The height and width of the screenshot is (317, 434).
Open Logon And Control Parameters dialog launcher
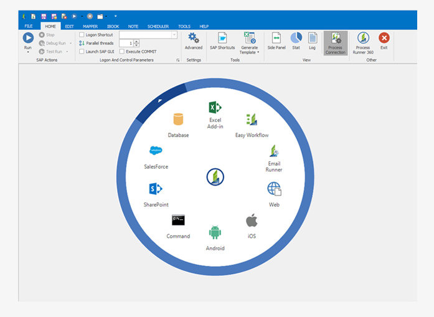(177, 60)
